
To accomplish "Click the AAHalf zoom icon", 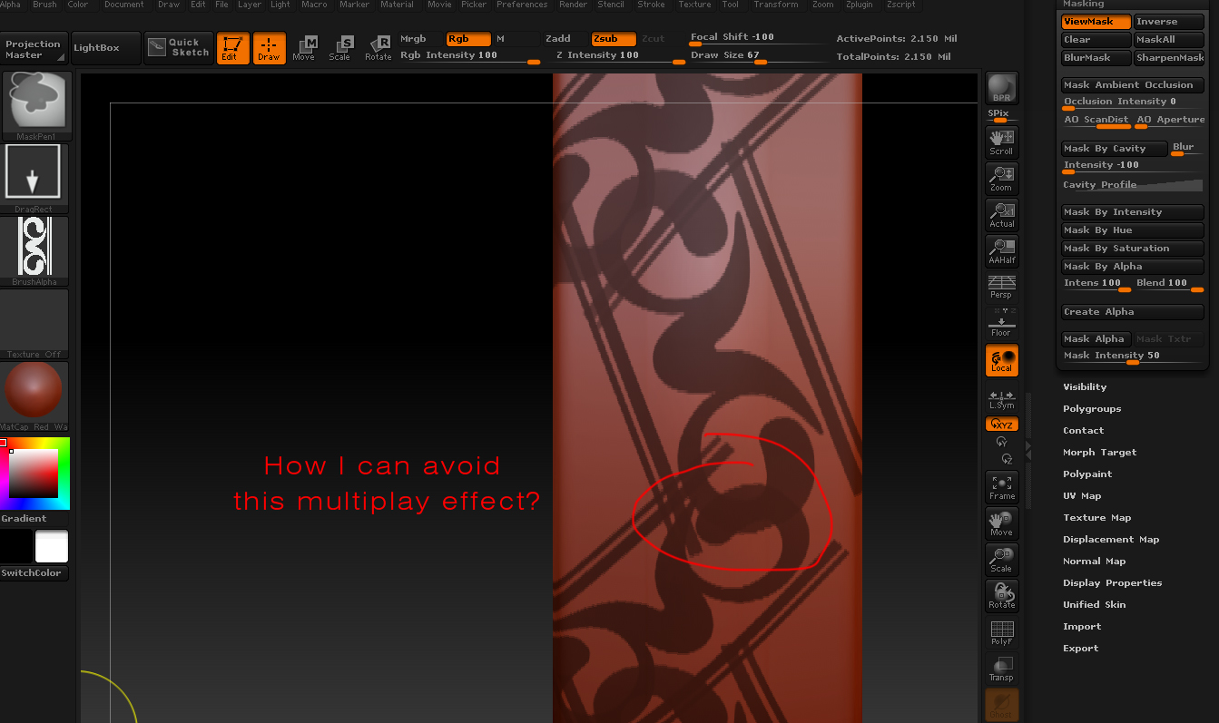I will (x=1002, y=250).
